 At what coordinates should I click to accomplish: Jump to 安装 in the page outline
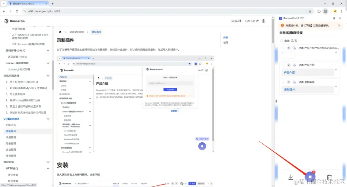[226, 37]
